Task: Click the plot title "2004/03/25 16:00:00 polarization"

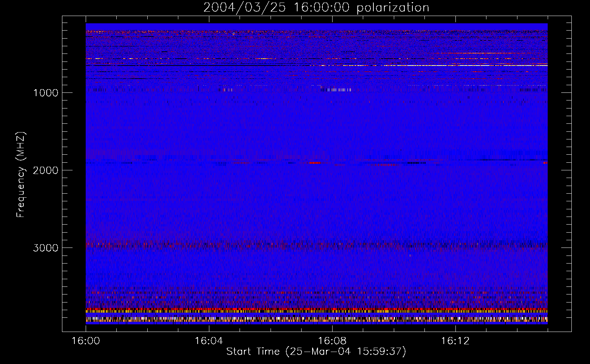Action: click(316, 8)
